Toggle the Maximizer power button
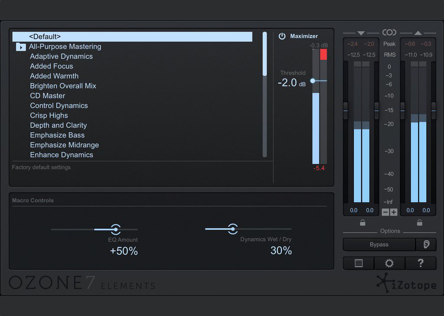The height and width of the screenshot is (316, 444). (282, 36)
